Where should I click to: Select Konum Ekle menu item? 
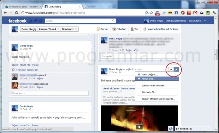(157, 79)
